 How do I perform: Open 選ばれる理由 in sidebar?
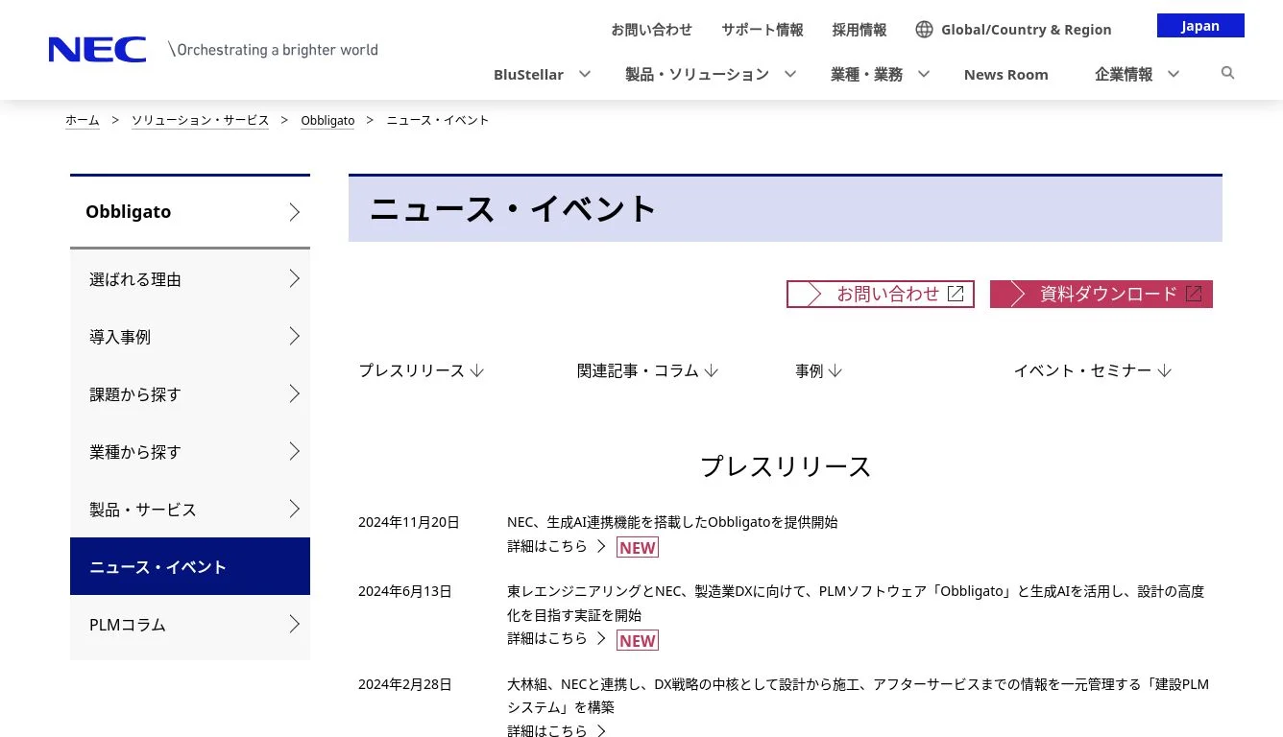(190, 278)
